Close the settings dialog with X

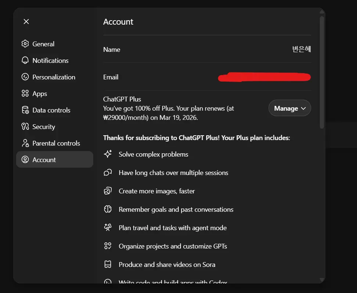click(26, 21)
